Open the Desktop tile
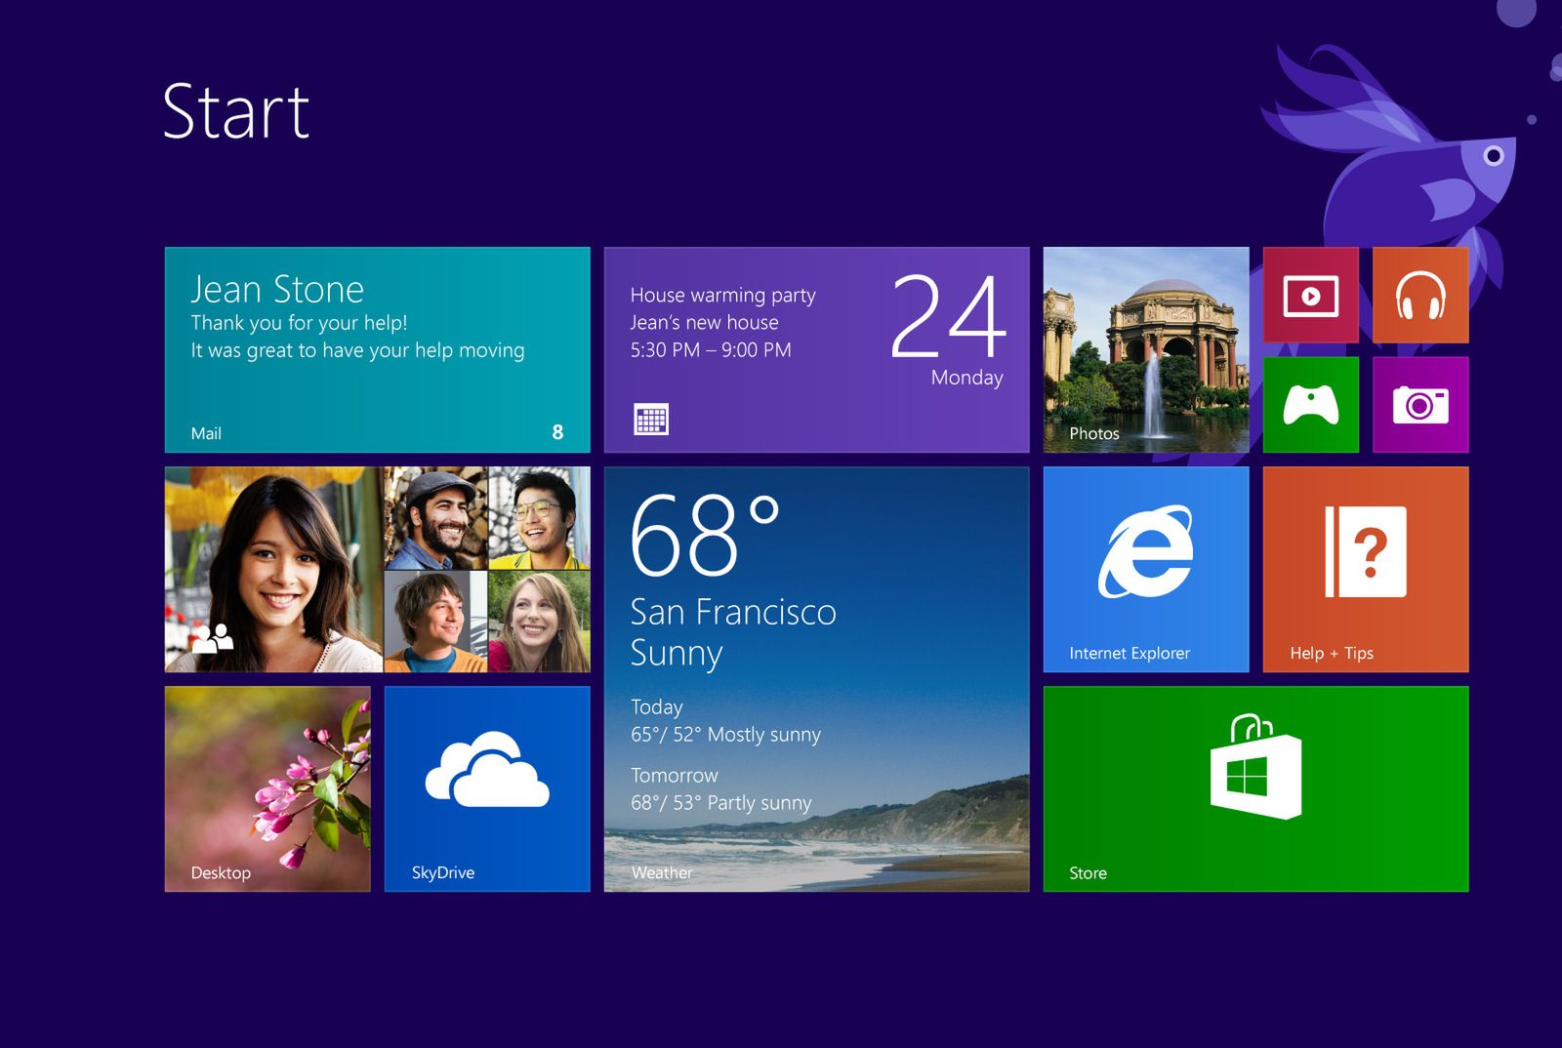Image resolution: width=1562 pixels, height=1048 pixels. [267, 788]
